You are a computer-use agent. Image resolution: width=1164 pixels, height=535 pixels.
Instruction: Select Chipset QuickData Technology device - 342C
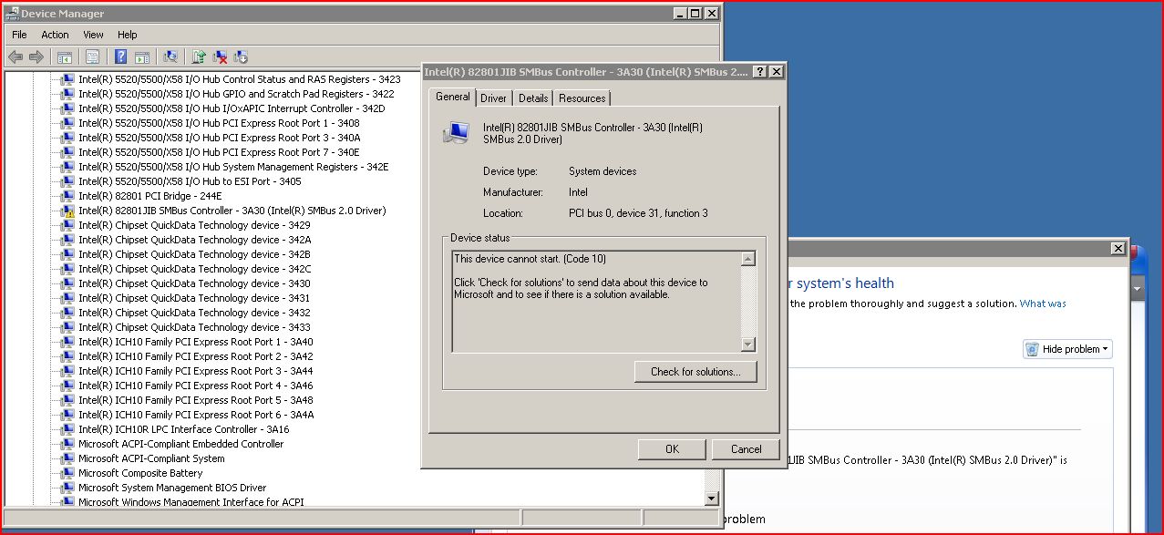195,269
